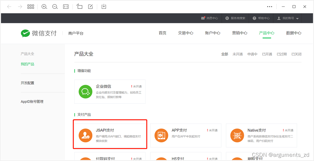Zoom out with magnifier minus icon

click(55, 6)
